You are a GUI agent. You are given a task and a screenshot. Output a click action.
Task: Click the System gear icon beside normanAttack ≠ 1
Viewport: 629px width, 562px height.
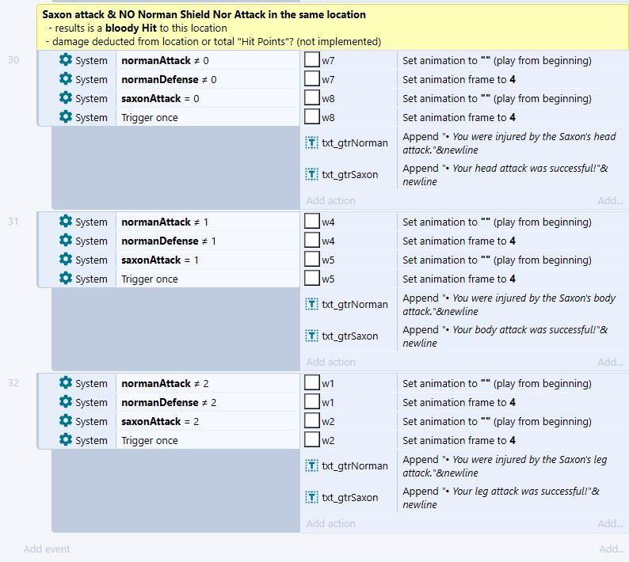pyautogui.click(x=66, y=222)
